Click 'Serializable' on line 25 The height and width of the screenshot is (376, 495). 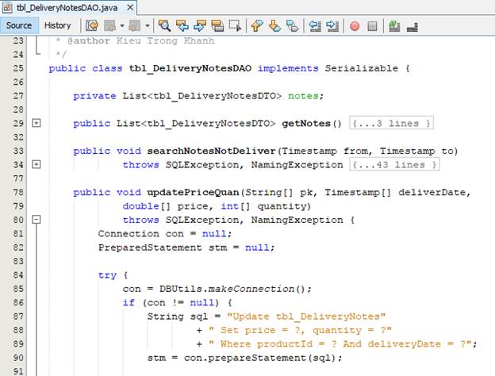(362, 68)
